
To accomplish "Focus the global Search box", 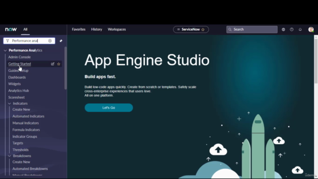I will pyautogui.click(x=252, y=29).
